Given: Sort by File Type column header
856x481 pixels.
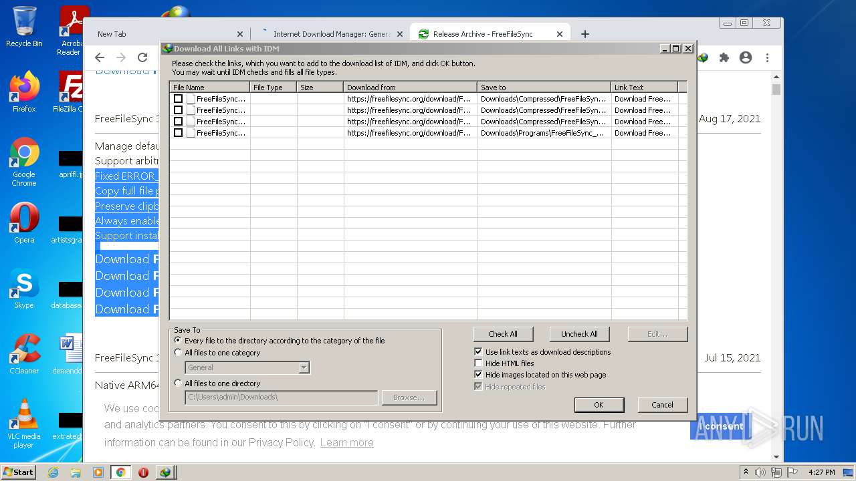Looking at the screenshot, I should [x=274, y=88].
